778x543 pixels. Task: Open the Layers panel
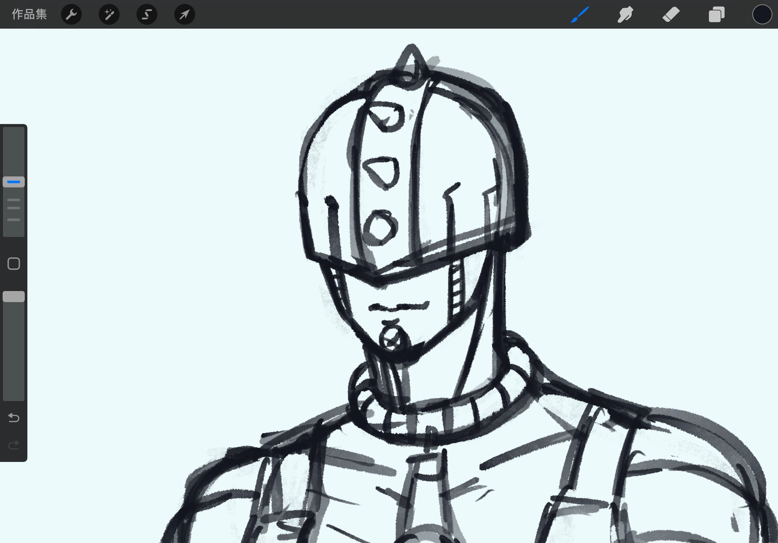click(x=717, y=14)
